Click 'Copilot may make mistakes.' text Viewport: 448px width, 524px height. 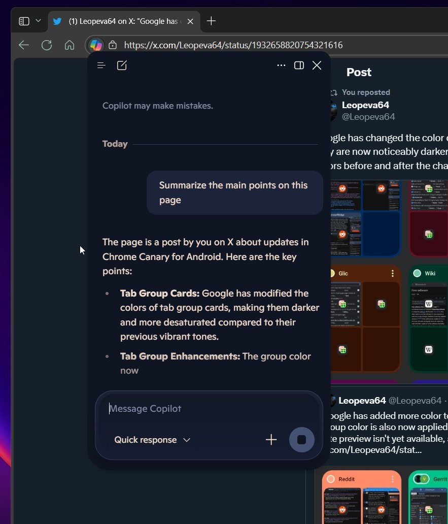point(158,106)
